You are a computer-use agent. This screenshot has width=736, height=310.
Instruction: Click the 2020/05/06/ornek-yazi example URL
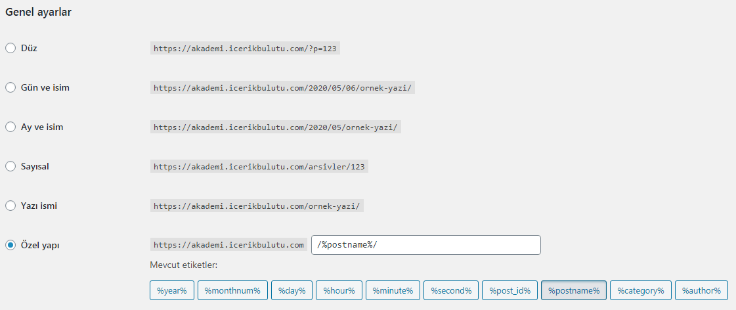click(282, 88)
